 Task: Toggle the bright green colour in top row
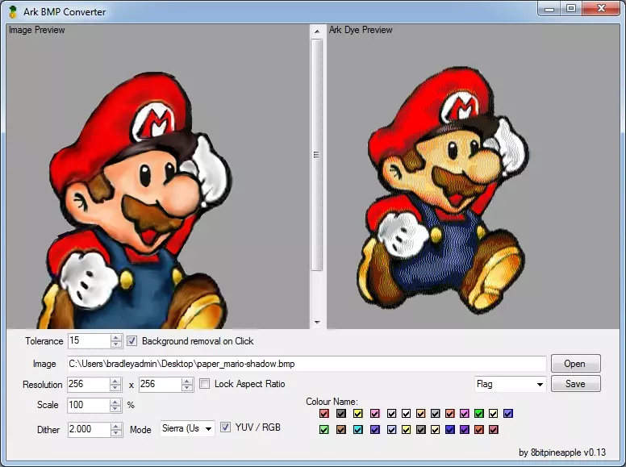(x=479, y=414)
